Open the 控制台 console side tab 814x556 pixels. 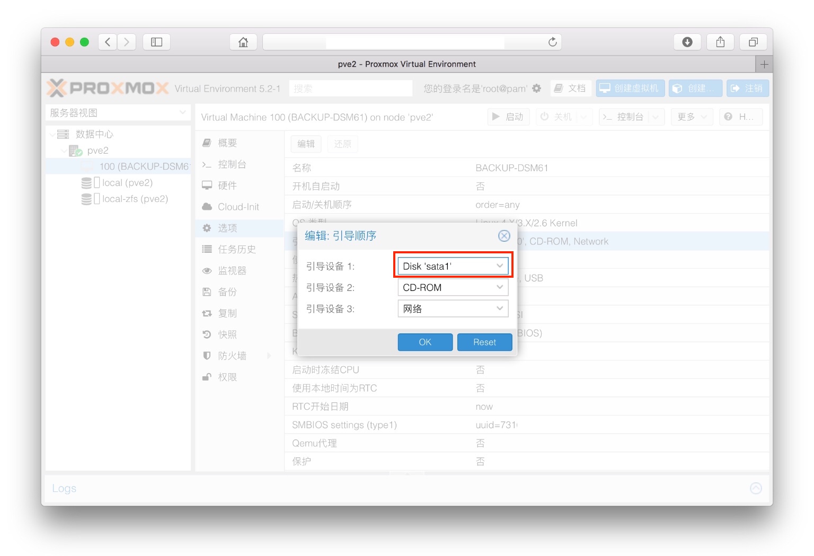point(240,164)
